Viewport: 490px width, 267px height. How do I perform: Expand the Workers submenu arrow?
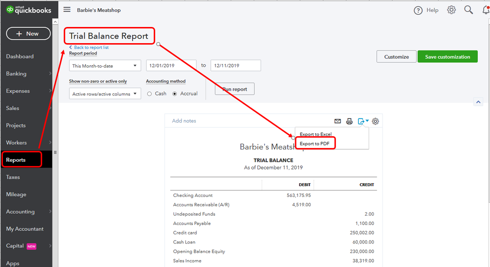pos(50,143)
